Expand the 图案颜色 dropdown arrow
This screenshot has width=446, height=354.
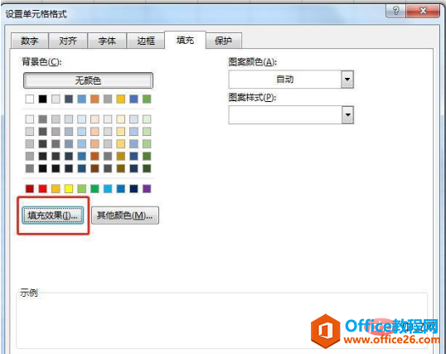pyautogui.click(x=347, y=79)
